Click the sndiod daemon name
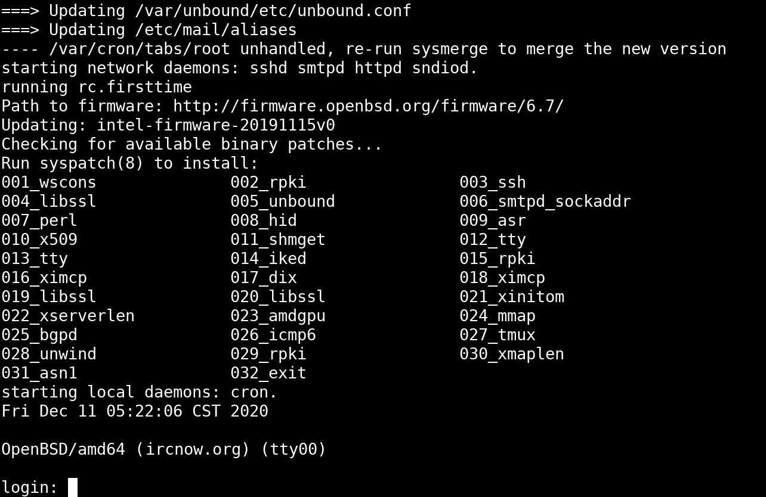The height and width of the screenshot is (497, 766). 440,68
